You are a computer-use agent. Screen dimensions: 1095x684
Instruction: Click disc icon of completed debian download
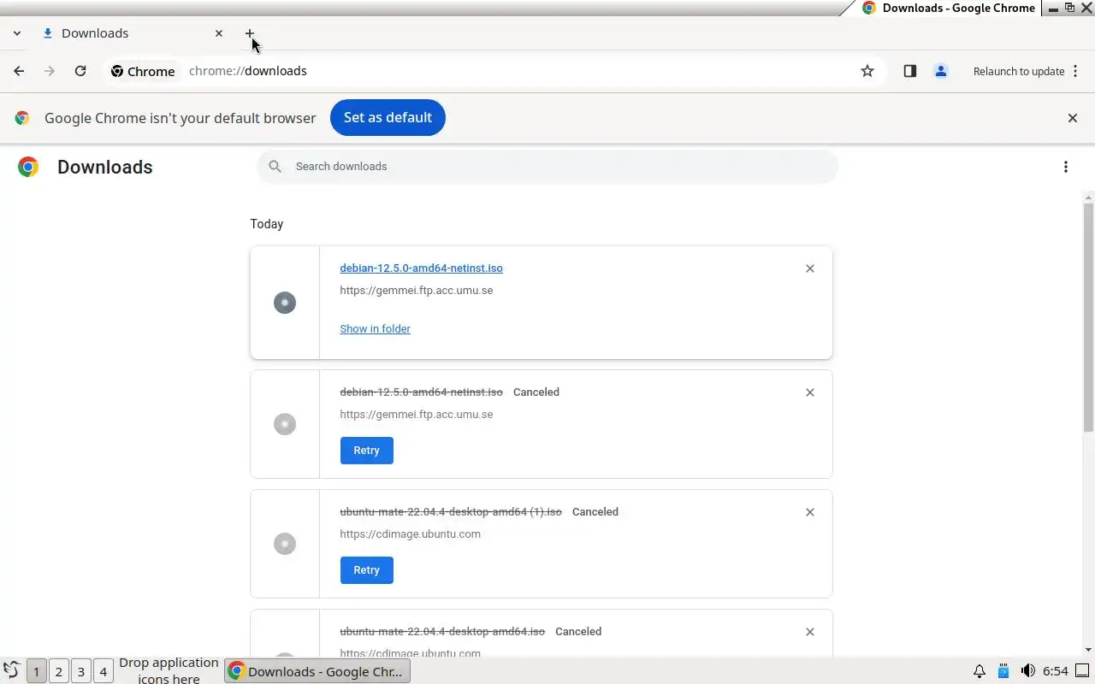pyautogui.click(x=285, y=303)
